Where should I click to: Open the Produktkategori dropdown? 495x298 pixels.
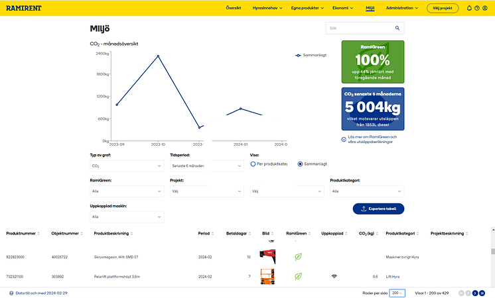pos(367,191)
